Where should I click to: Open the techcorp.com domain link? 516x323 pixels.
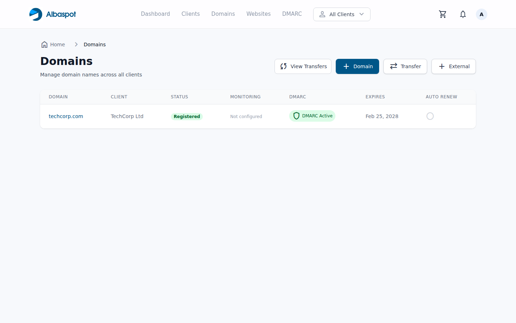(66, 116)
